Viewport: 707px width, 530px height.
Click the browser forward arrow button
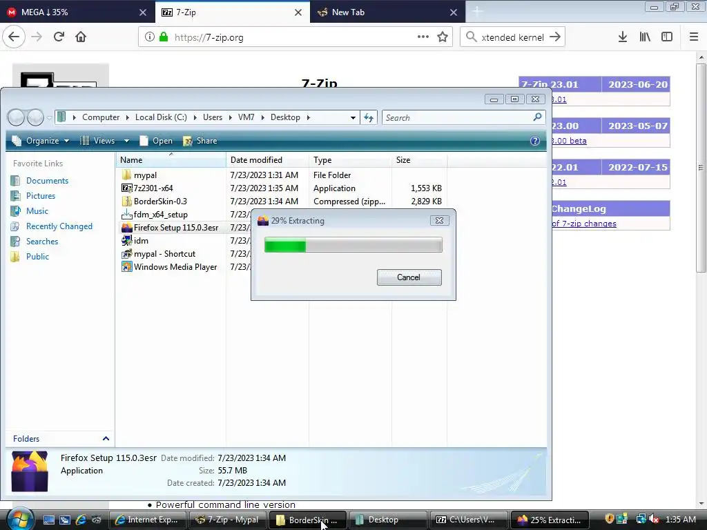click(x=37, y=37)
